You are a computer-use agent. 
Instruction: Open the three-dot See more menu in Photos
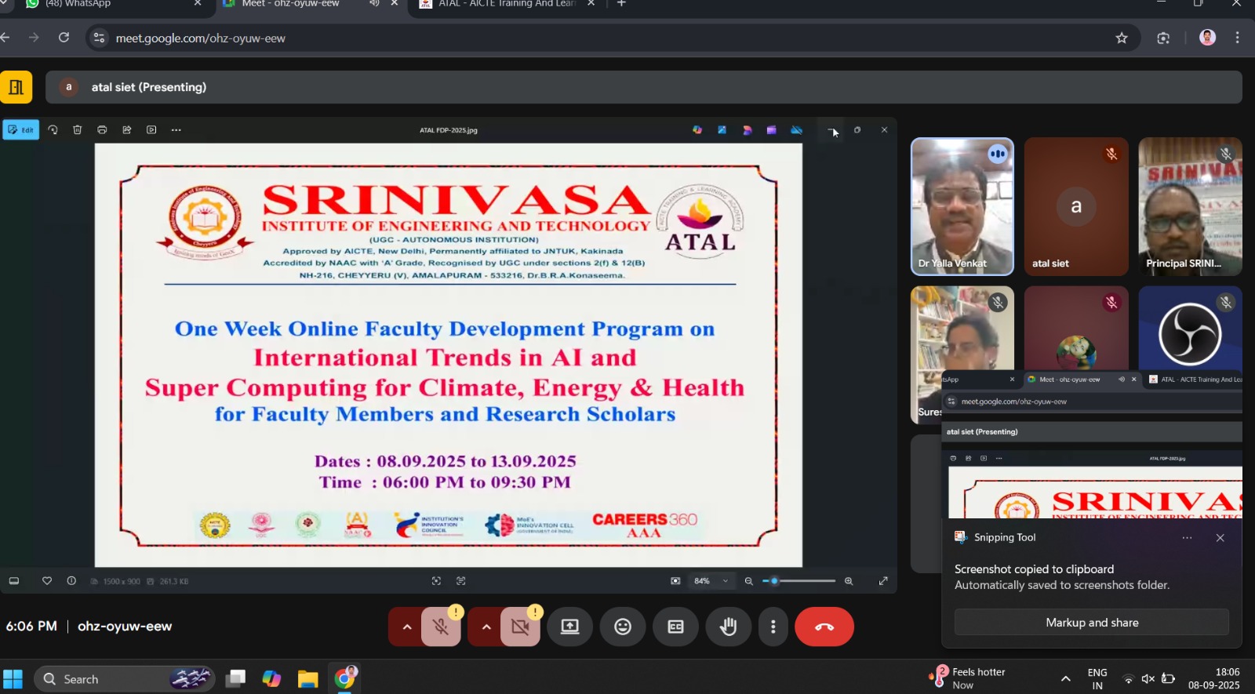(x=176, y=130)
